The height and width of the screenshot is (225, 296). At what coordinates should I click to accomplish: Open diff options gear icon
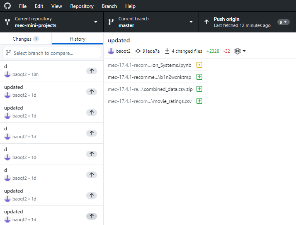coord(238,51)
